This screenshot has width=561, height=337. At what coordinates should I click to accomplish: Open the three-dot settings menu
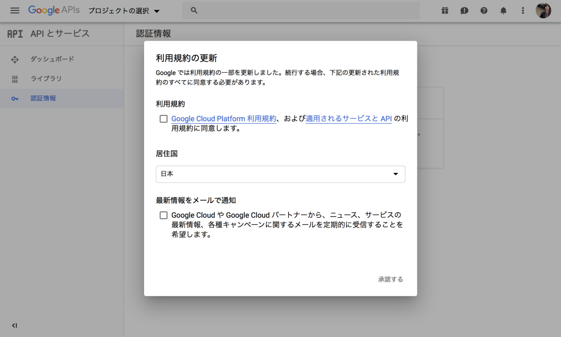523,10
